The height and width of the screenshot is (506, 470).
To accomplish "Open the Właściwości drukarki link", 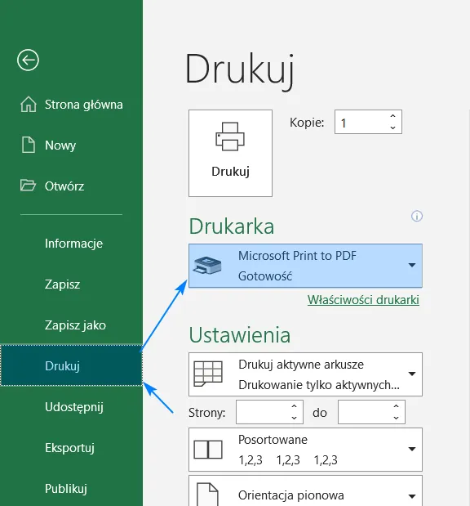I will coord(363,300).
